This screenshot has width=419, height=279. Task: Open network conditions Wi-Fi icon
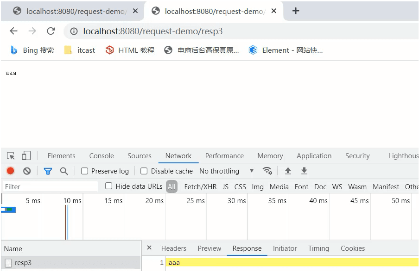(267, 171)
